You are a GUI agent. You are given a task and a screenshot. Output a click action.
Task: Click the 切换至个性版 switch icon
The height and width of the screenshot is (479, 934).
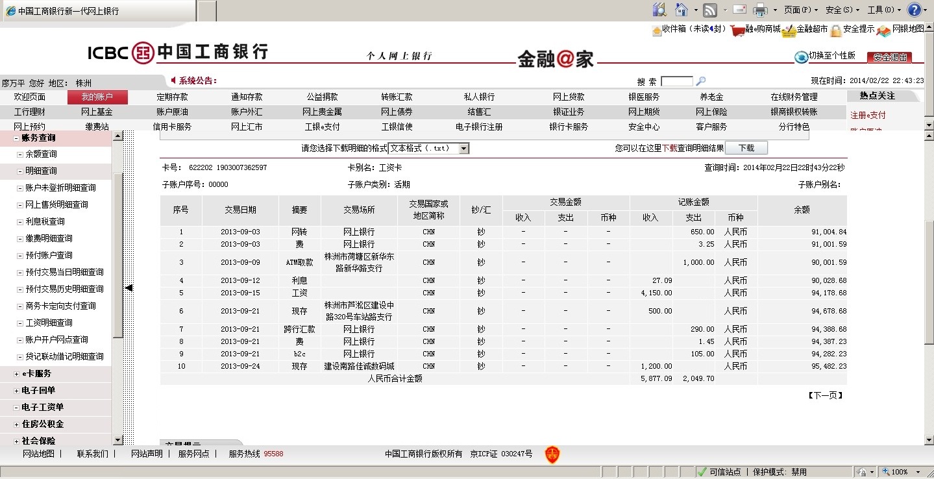(802, 57)
